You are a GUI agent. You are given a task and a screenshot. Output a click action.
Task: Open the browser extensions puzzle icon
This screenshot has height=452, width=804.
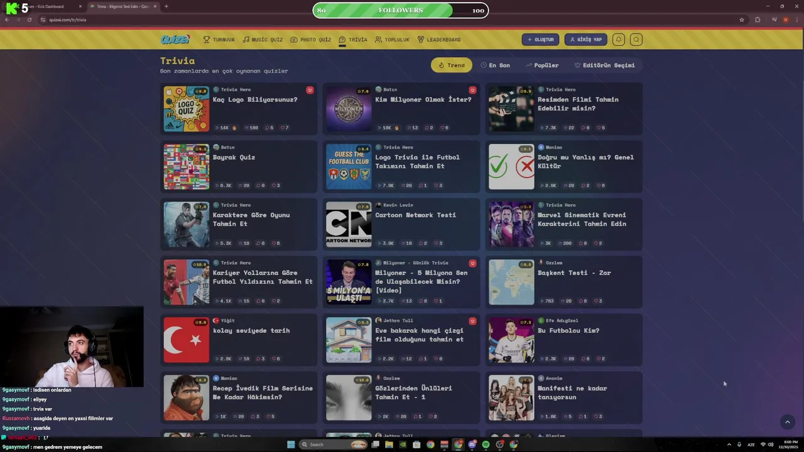[758, 19]
